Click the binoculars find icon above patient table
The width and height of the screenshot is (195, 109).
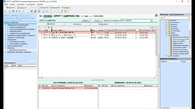click(51, 28)
